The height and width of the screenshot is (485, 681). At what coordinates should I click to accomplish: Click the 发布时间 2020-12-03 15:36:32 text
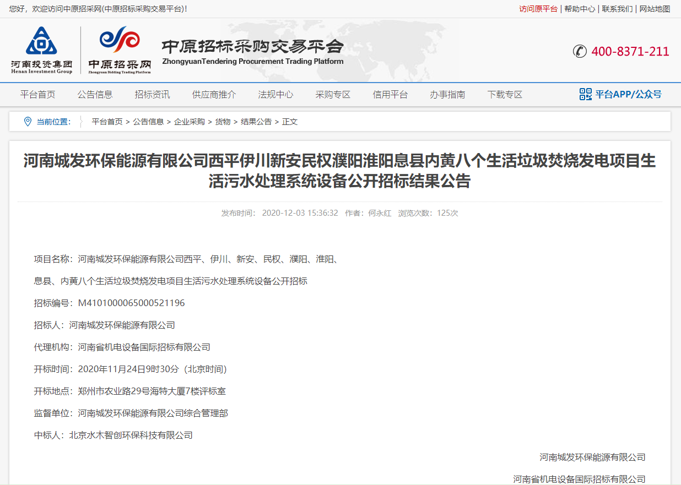pyautogui.click(x=280, y=213)
